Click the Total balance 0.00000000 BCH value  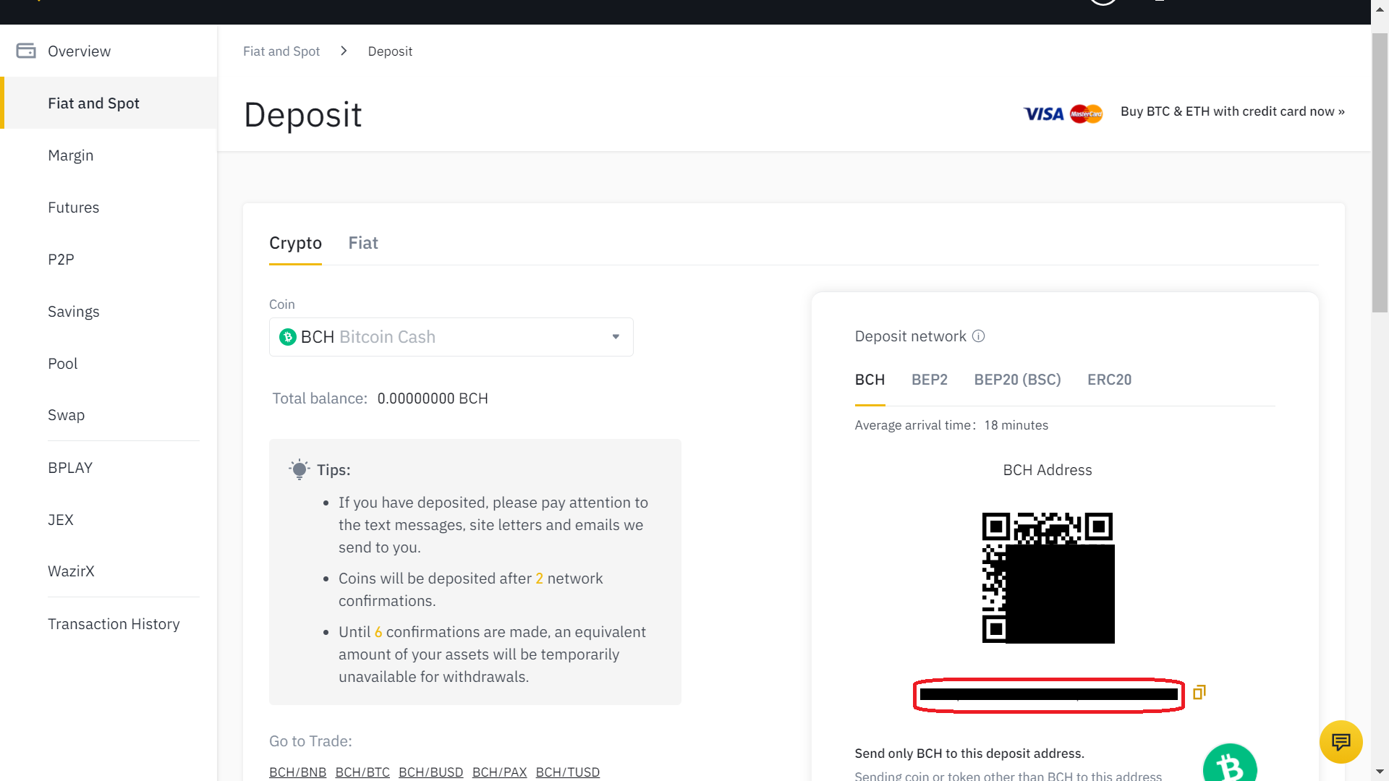(x=433, y=398)
